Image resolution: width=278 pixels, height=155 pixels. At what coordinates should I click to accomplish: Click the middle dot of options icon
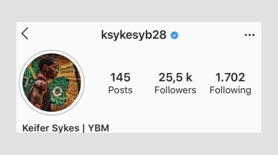(x=250, y=35)
